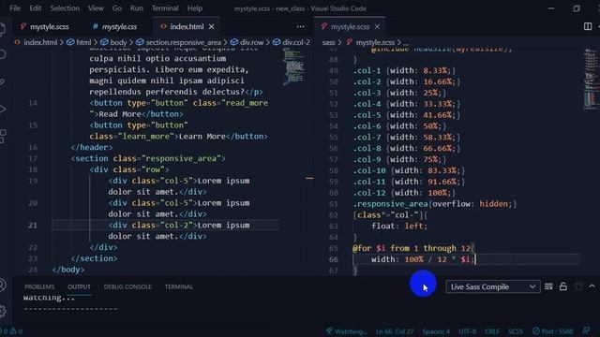Toggle the output scroll lock icon

click(x=562, y=286)
